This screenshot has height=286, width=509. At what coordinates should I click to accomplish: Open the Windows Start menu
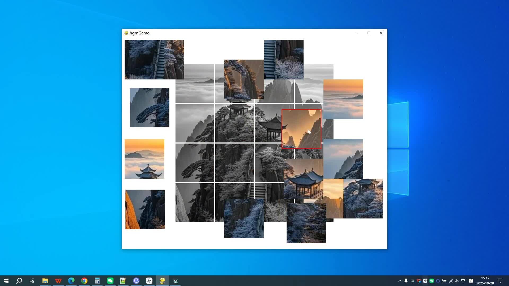[x=6, y=281]
